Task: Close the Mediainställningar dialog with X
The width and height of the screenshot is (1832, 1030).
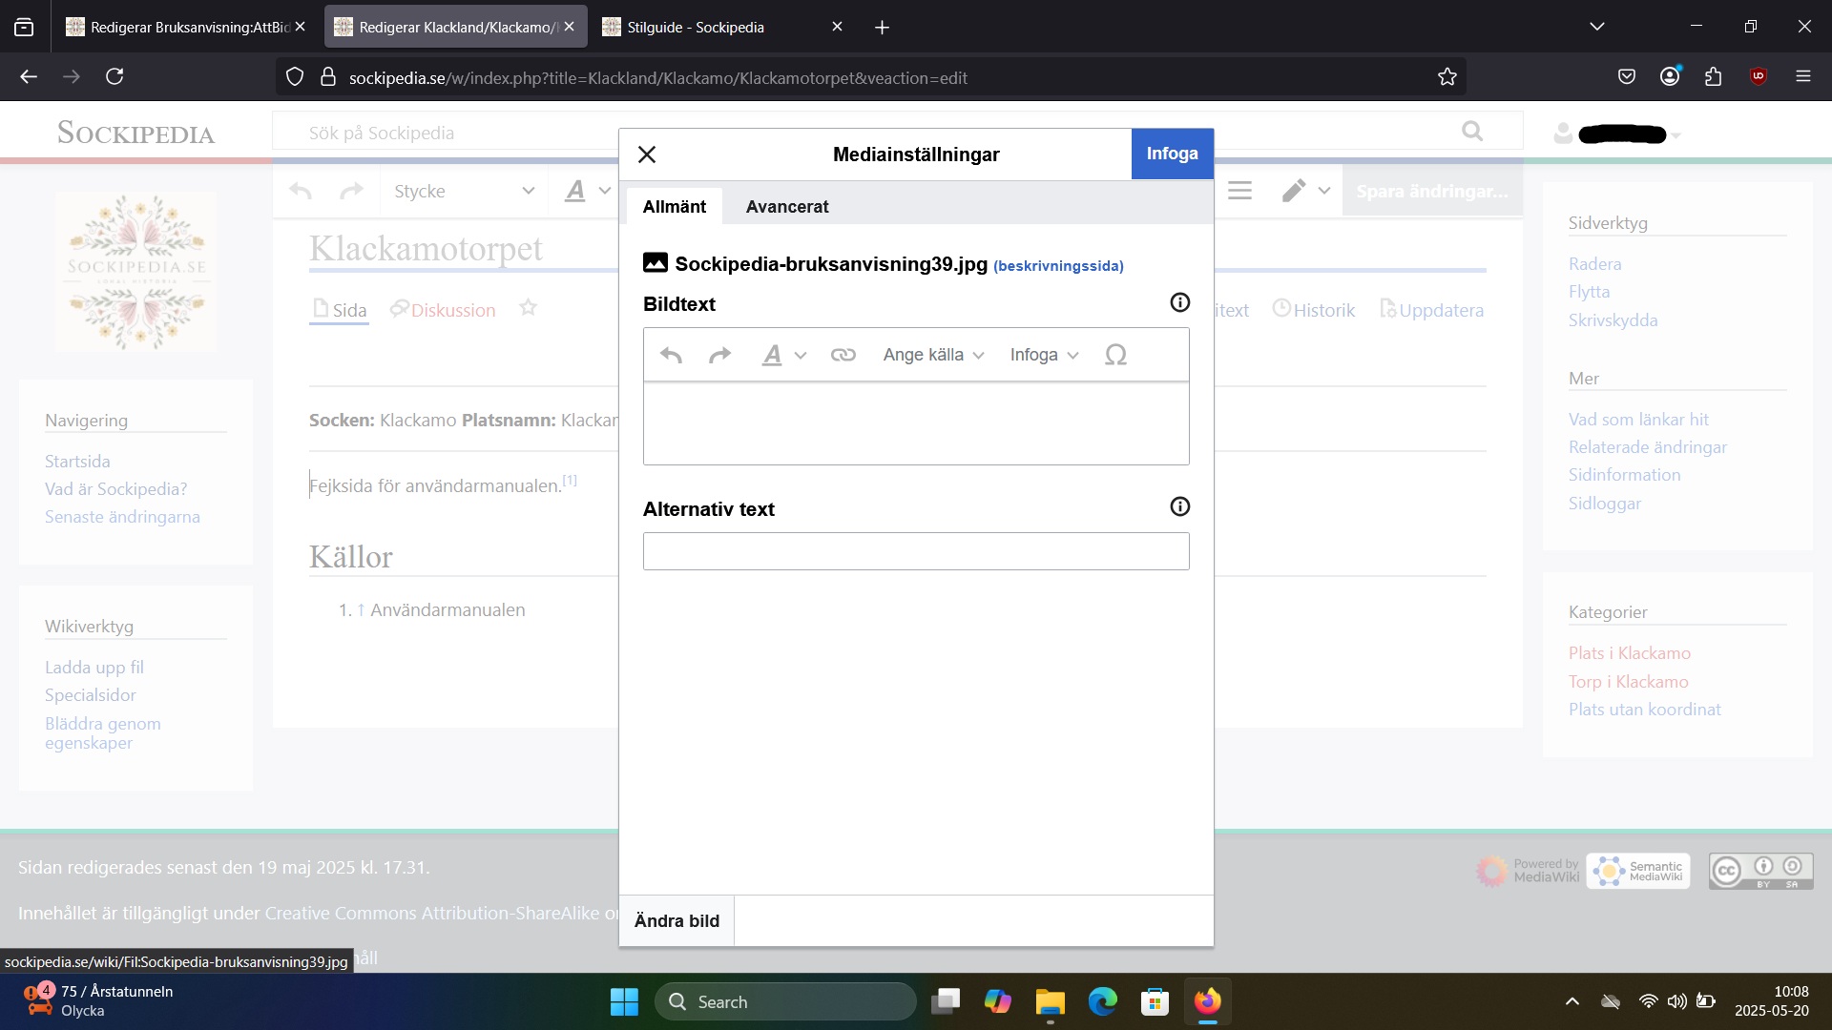Action: pyautogui.click(x=647, y=154)
